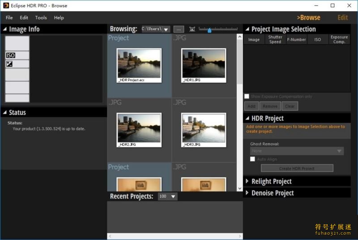Click the browse folder button with three dots
Screen dimensions: 358x240
point(179,29)
